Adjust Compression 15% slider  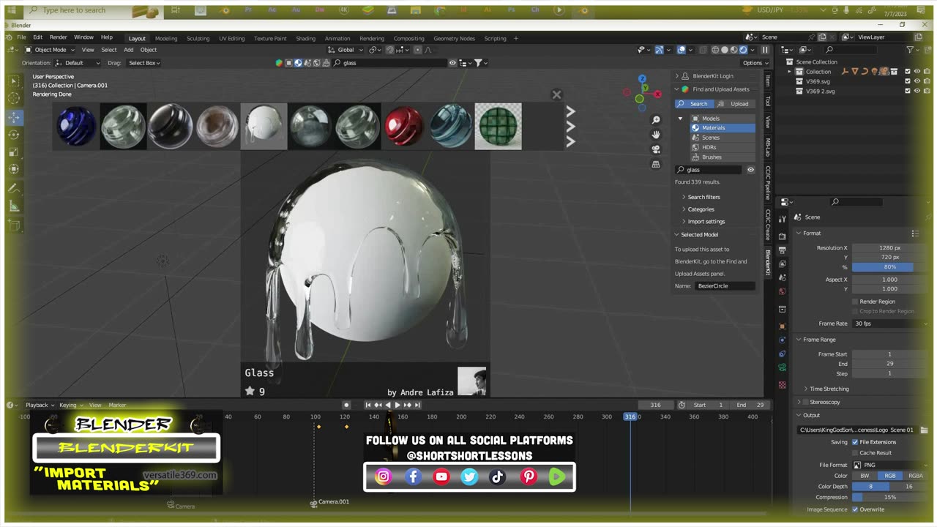[889, 497]
